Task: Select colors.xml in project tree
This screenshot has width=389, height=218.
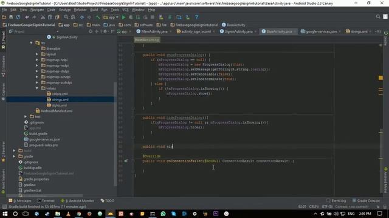Action: pyautogui.click(x=60, y=94)
